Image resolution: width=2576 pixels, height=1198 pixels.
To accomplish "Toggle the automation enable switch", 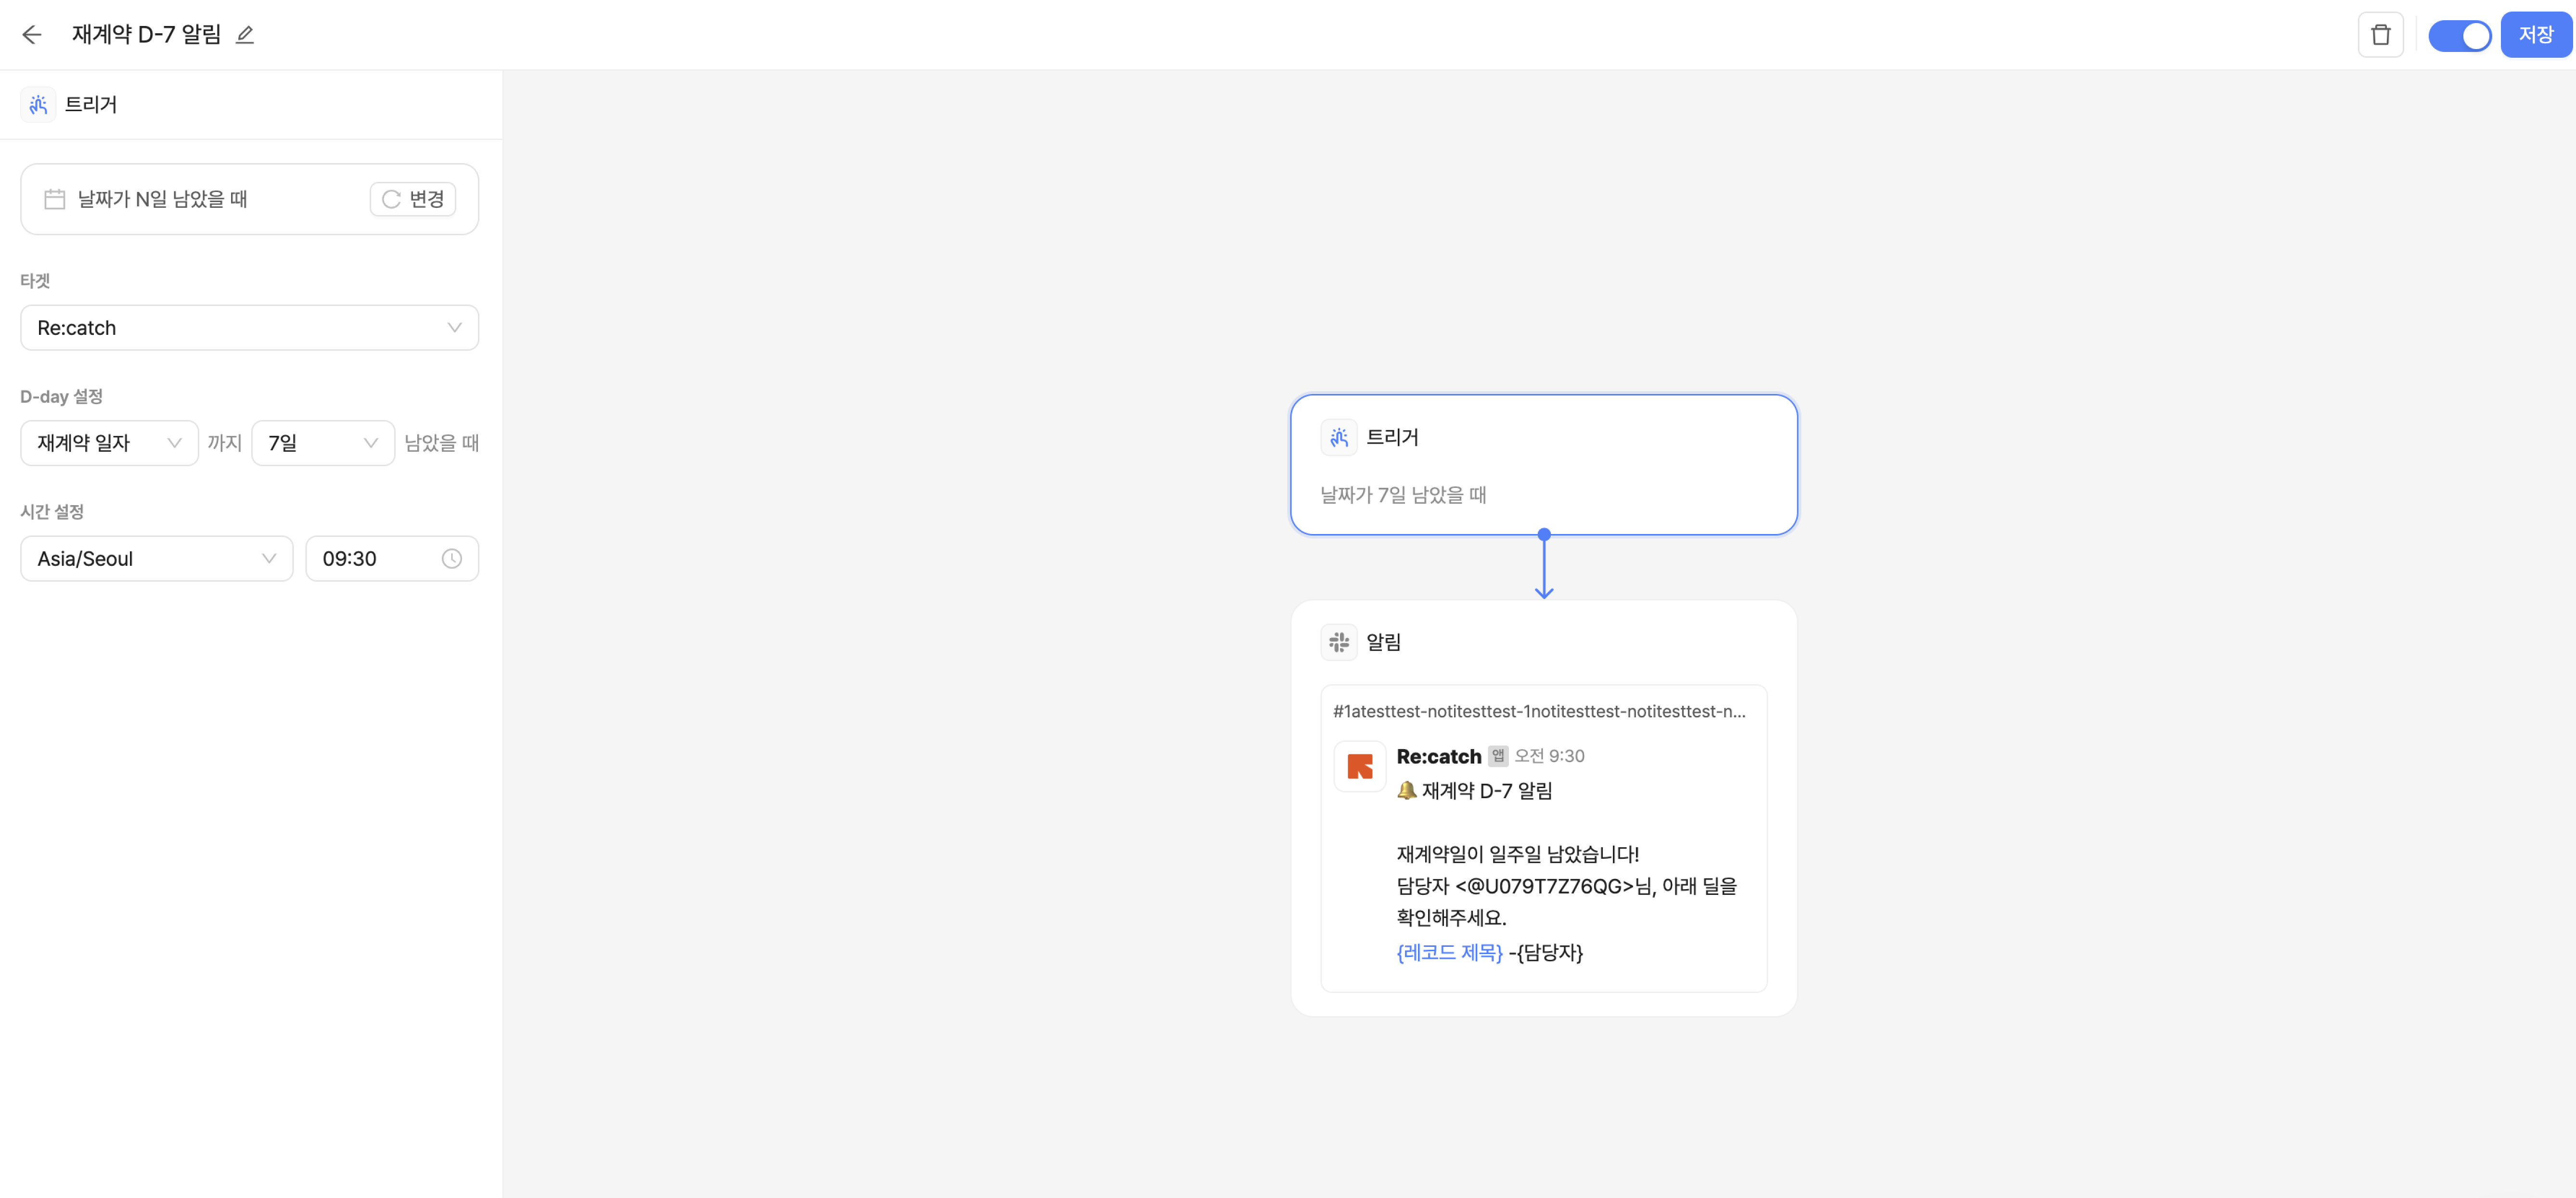I will pyautogui.click(x=2460, y=35).
